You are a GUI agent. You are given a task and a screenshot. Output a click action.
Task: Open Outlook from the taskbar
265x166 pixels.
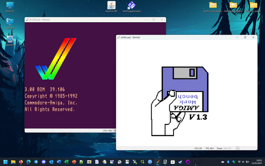[51, 162]
